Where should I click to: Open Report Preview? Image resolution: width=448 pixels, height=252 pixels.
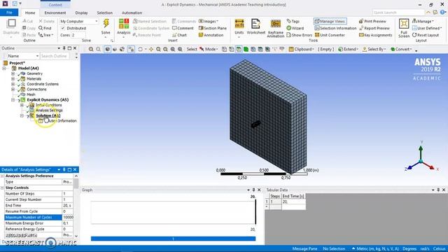374,28
